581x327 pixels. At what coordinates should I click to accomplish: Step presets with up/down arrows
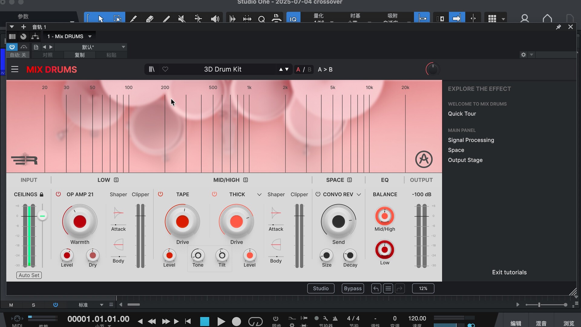[284, 69]
